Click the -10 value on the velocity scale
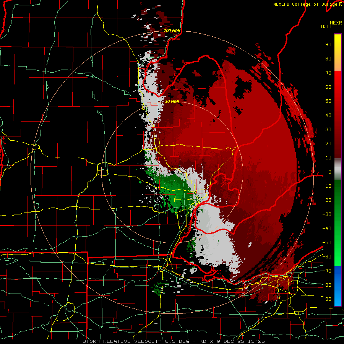Image resolution: width=344 pixels, height=344 pixels. (x=327, y=186)
